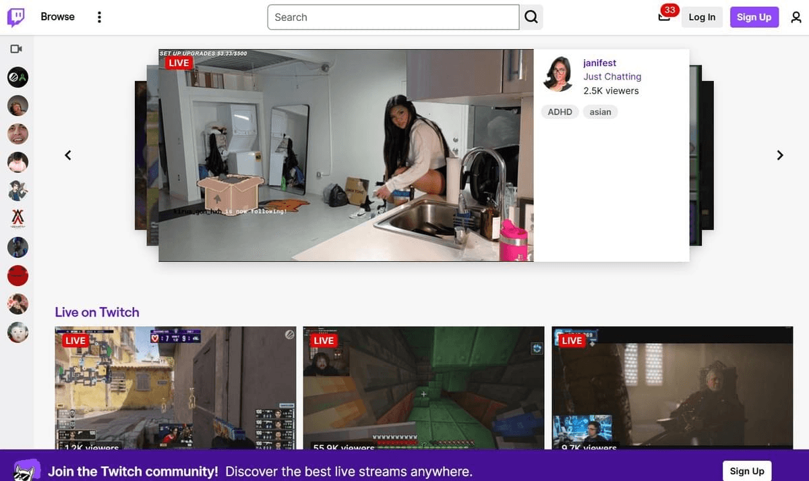Select the ADHD stream tag
Screen dimensions: 809x481
pyautogui.click(x=560, y=111)
